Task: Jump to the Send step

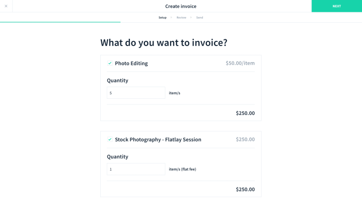Action: (200, 18)
